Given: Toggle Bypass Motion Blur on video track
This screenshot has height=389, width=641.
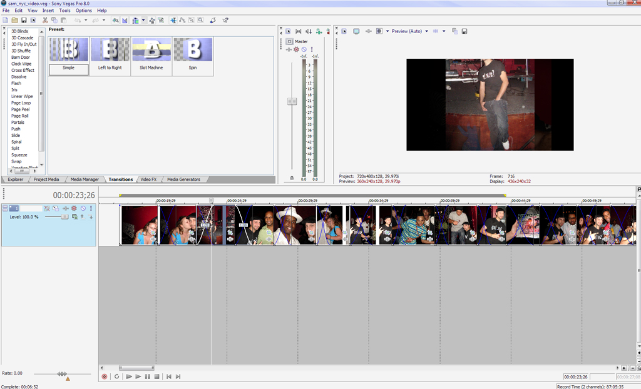Looking at the screenshot, I should [x=47, y=208].
